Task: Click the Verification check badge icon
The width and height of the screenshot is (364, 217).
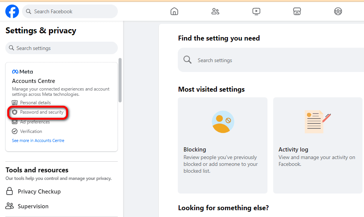Action: click(14, 131)
